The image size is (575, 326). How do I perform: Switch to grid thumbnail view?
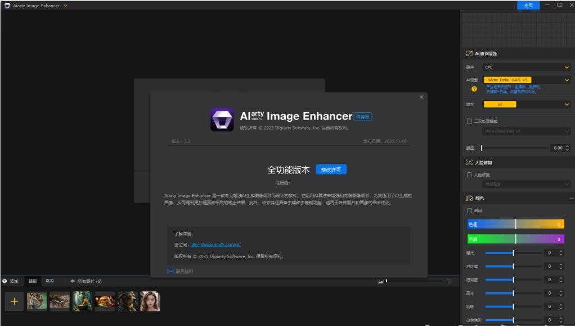(x=33, y=281)
